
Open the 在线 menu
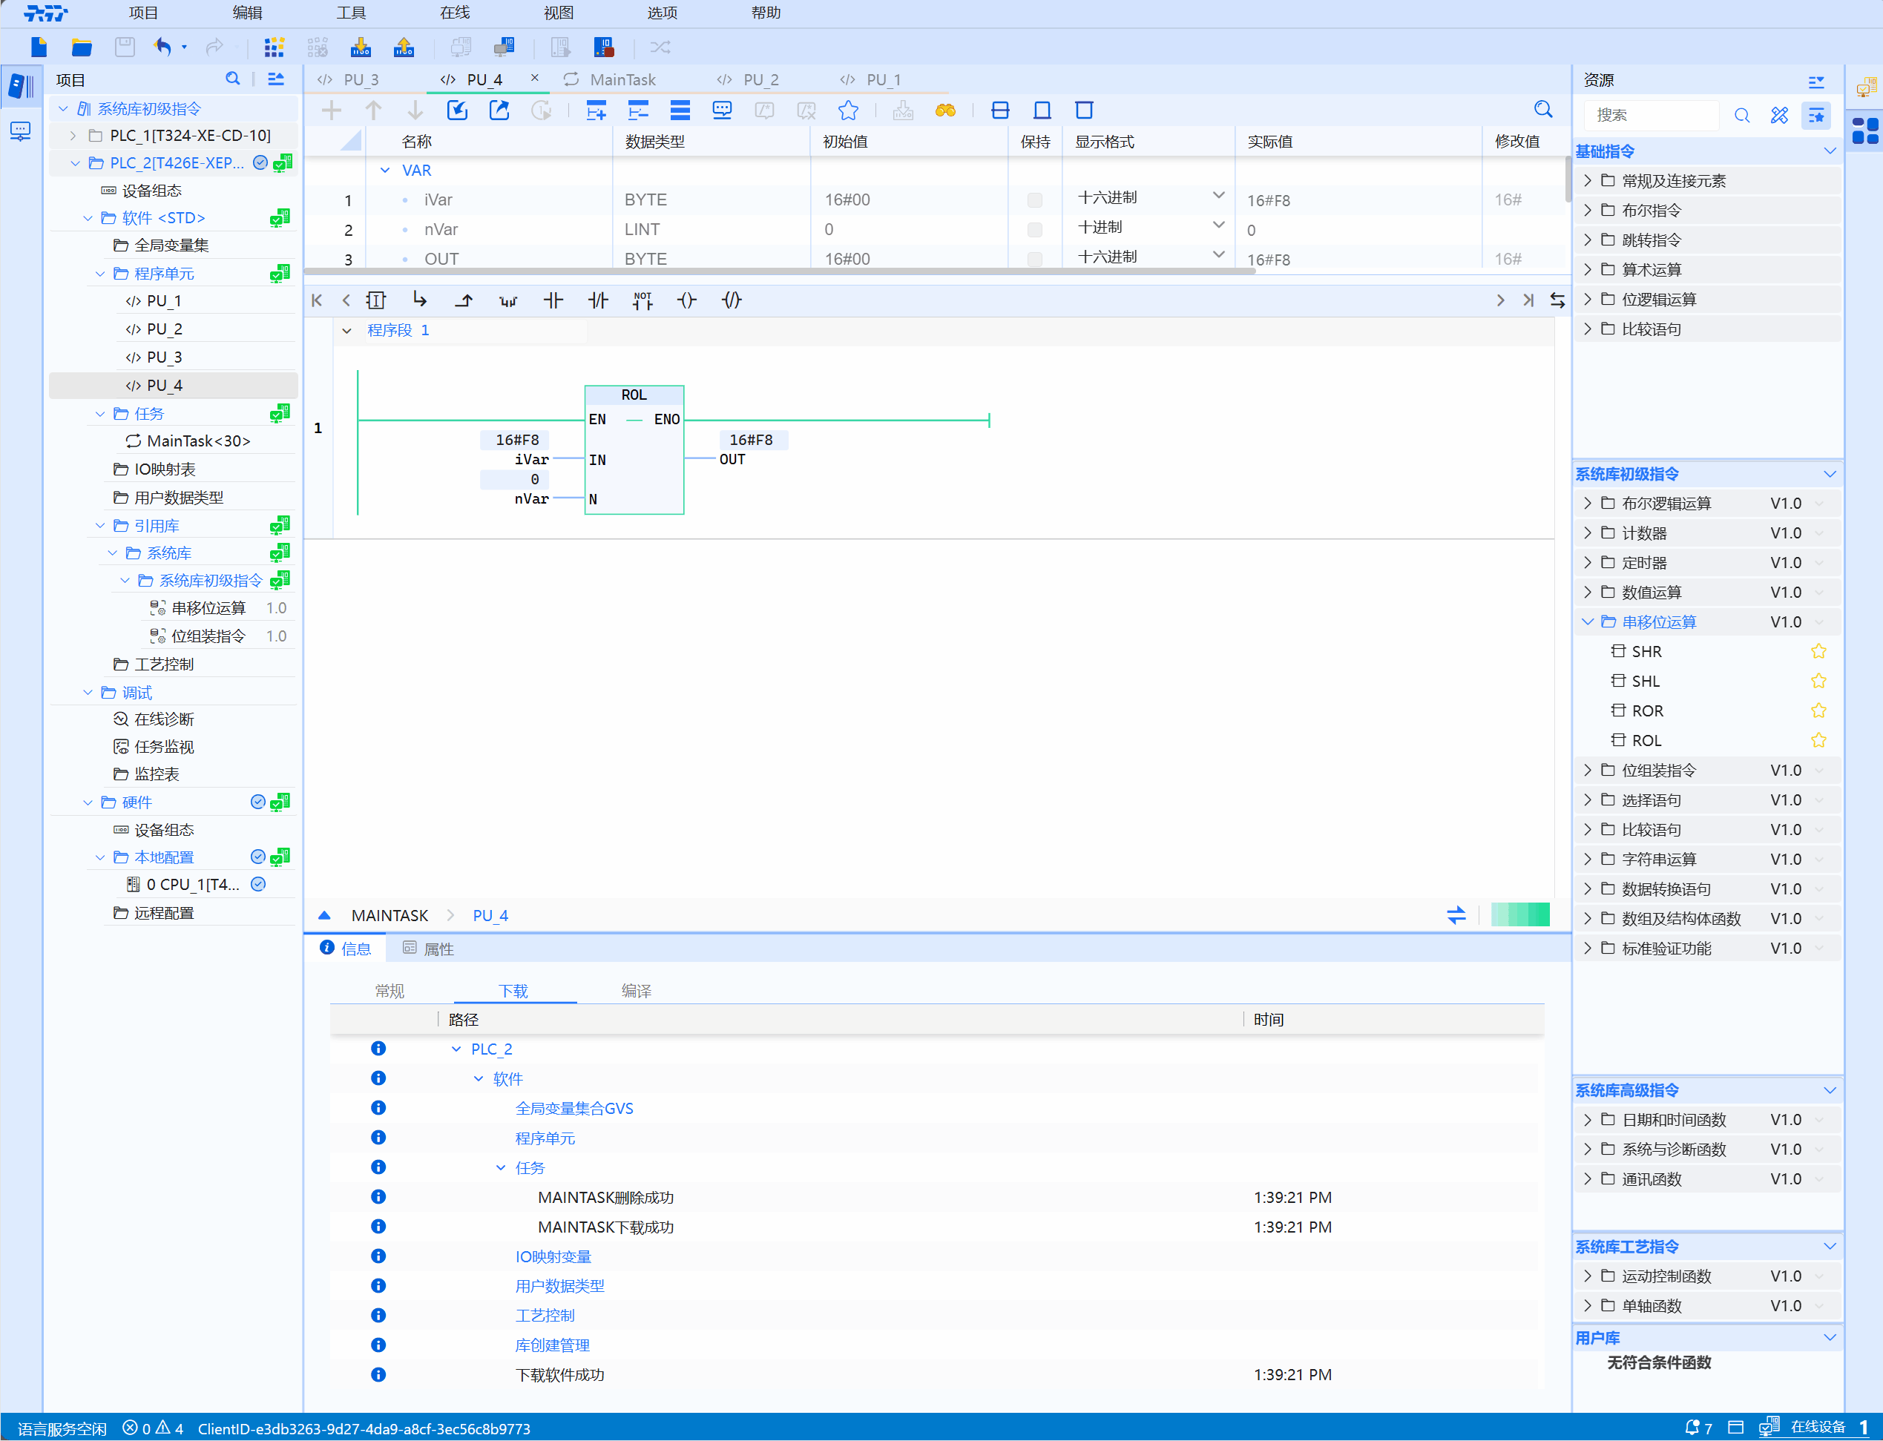tap(455, 13)
